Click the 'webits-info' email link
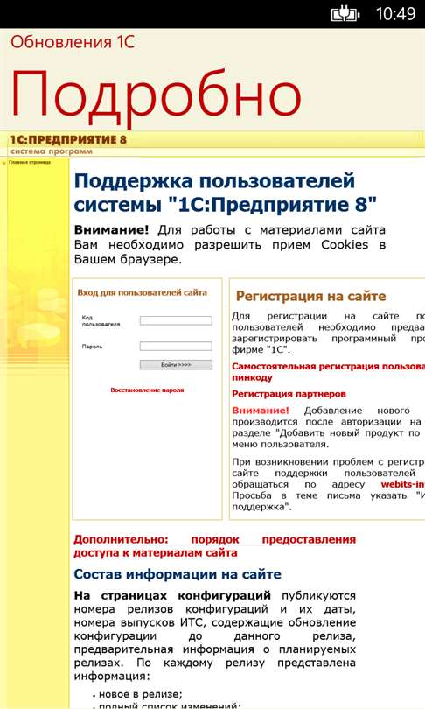 [x=403, y=484]
